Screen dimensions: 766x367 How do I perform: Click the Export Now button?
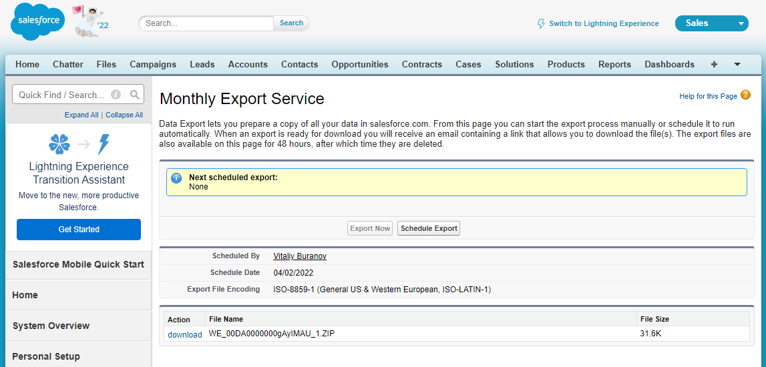370,228
